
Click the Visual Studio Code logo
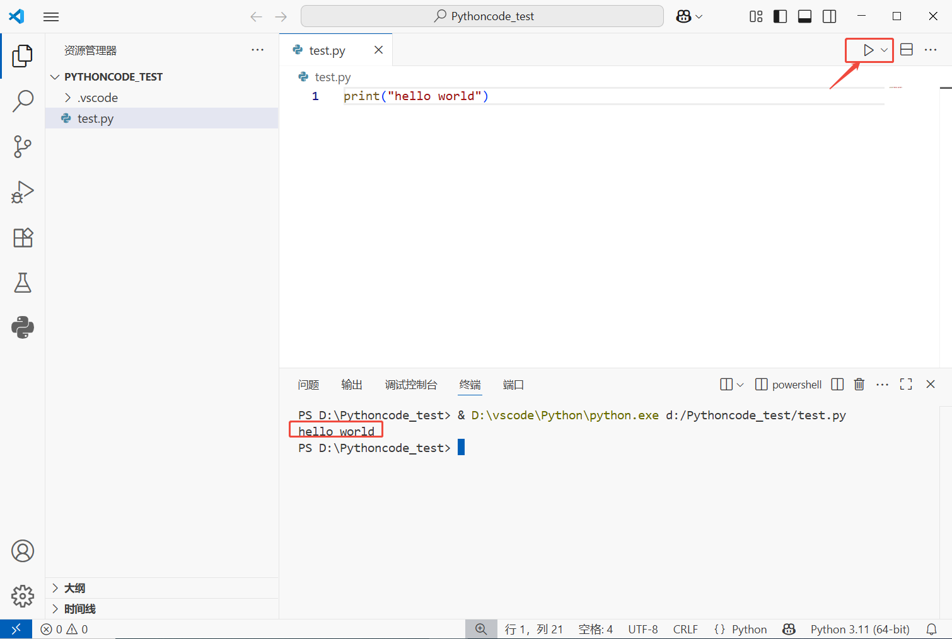click(x=16, y=16)
